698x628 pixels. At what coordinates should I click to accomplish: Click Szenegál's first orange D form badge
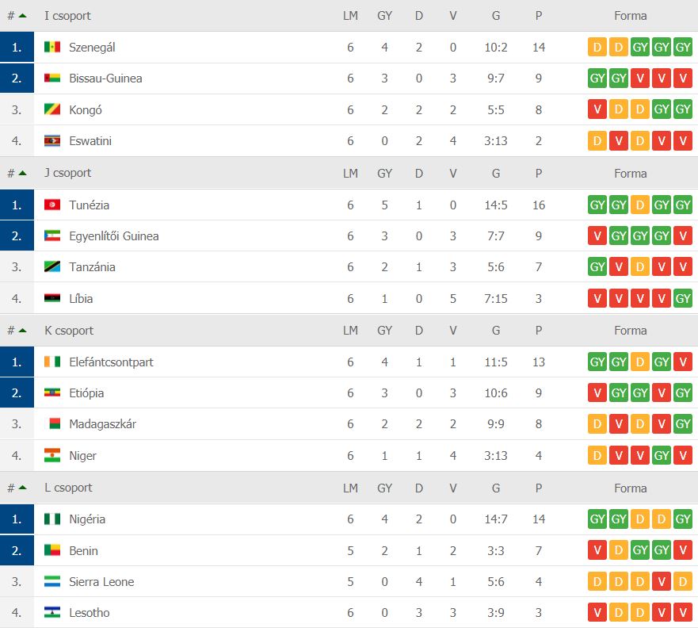pos(597,48)
